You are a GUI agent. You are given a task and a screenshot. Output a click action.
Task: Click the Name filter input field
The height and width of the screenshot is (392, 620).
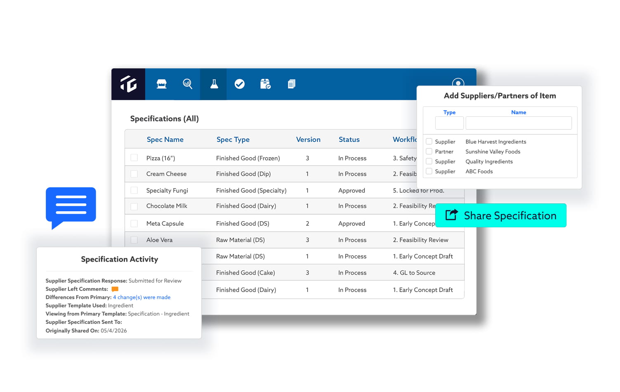coord(519,123)
